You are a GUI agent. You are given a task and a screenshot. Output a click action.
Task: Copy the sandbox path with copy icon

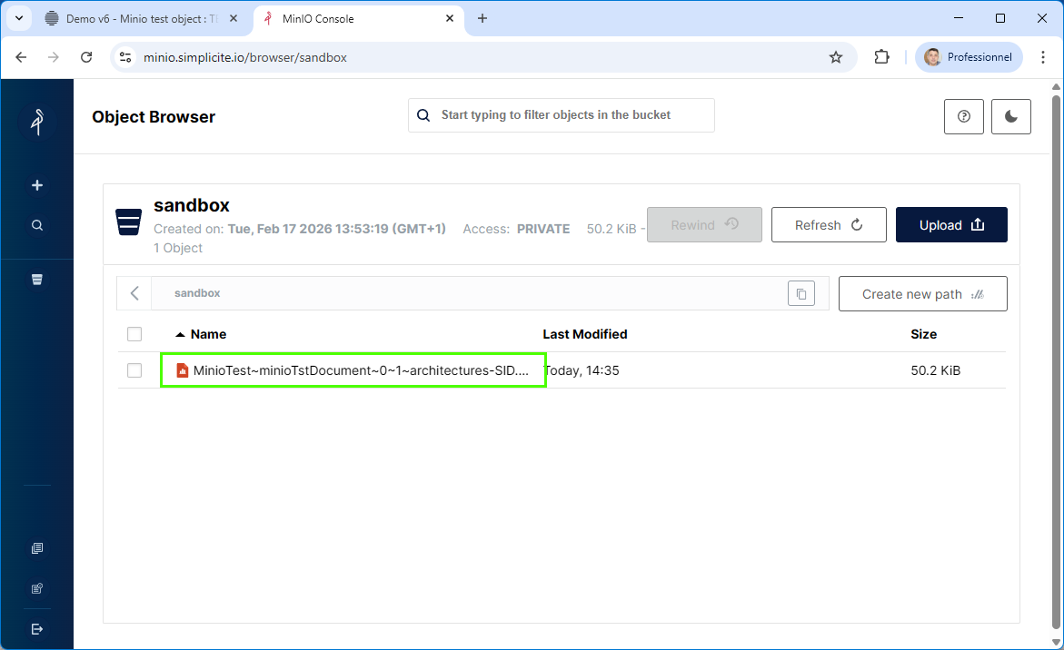tap(800, 293)
